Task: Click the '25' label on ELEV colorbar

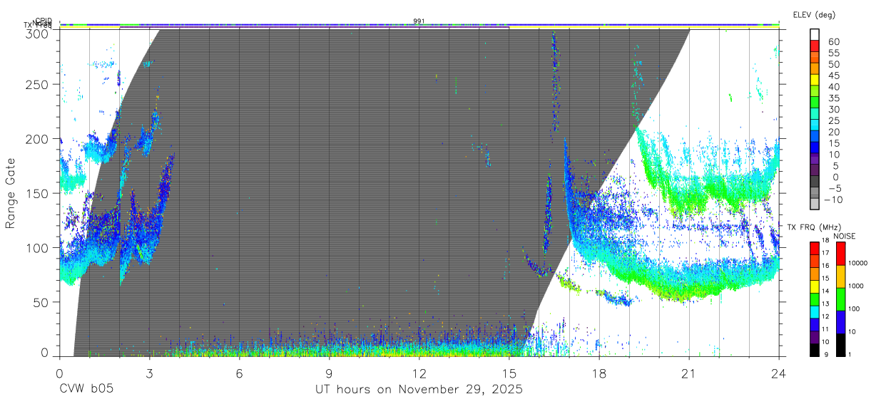Action: [x=833, y=121]
